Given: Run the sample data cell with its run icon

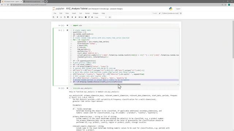Looking at the screenshot, I should pyautogui.click(x=67, y=30).
